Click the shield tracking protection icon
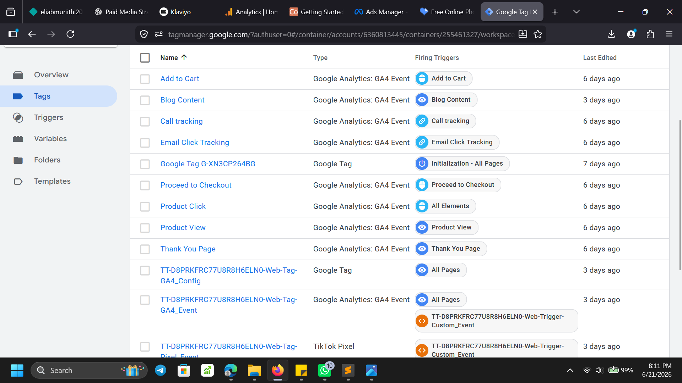 (144, 34)
